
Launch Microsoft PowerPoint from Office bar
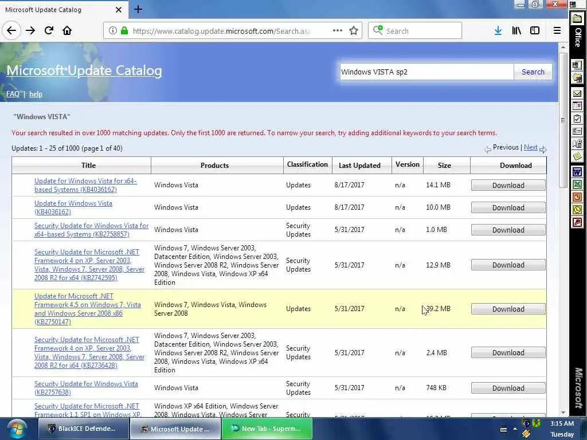(577, 197)
